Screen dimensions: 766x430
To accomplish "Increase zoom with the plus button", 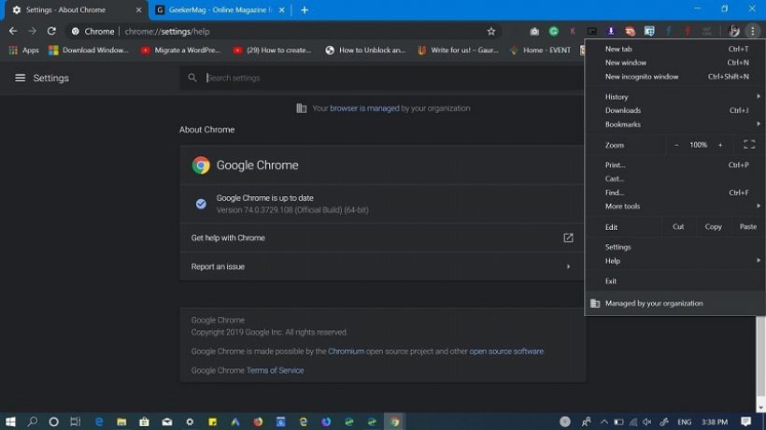I will point(720,145).
